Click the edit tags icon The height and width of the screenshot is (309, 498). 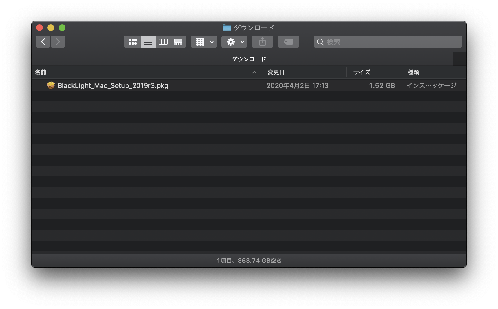288,42
